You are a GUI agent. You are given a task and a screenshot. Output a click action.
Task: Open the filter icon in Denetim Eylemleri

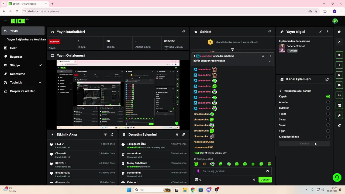(177, 134)
